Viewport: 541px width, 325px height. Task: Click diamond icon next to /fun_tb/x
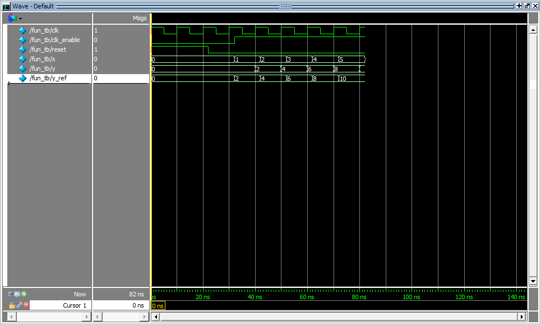coord(23,59)
